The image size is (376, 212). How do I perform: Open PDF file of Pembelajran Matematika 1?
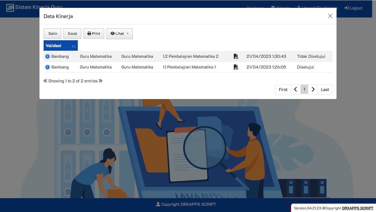tap(236, 67)
